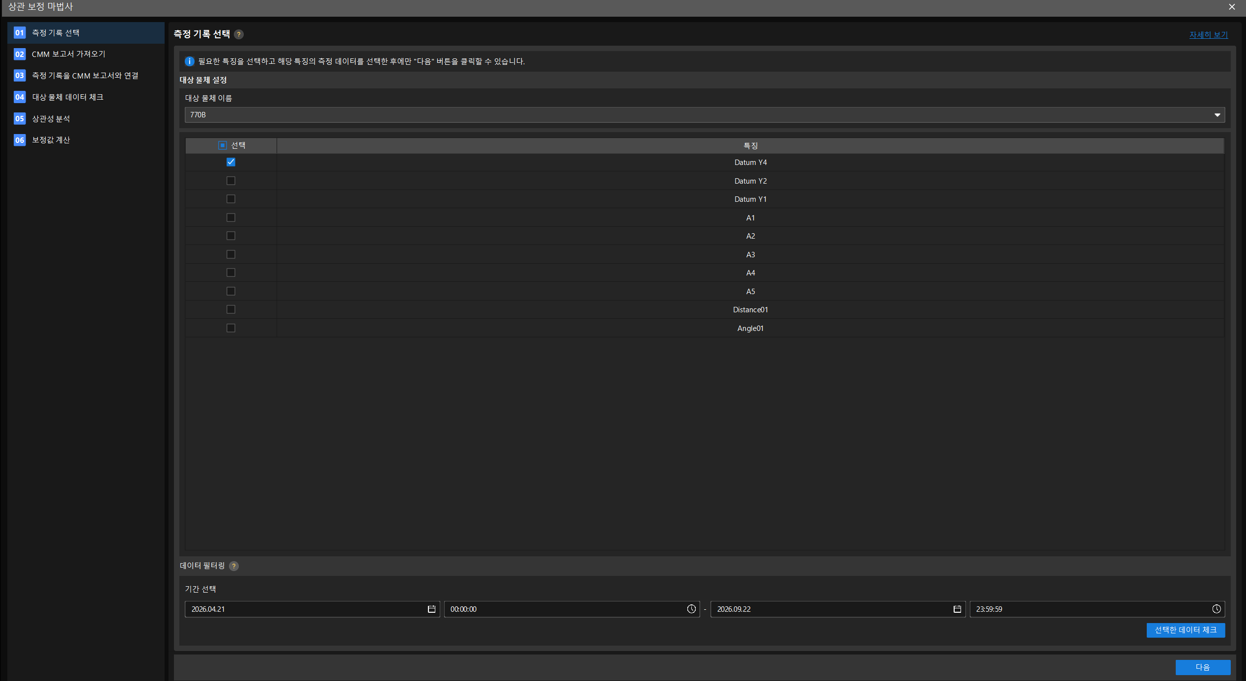Image resolution: width=1246 pixels, height=681 pixels.
Task: Open clock picker for end time 23:59:59
Action: point(1217,609)
